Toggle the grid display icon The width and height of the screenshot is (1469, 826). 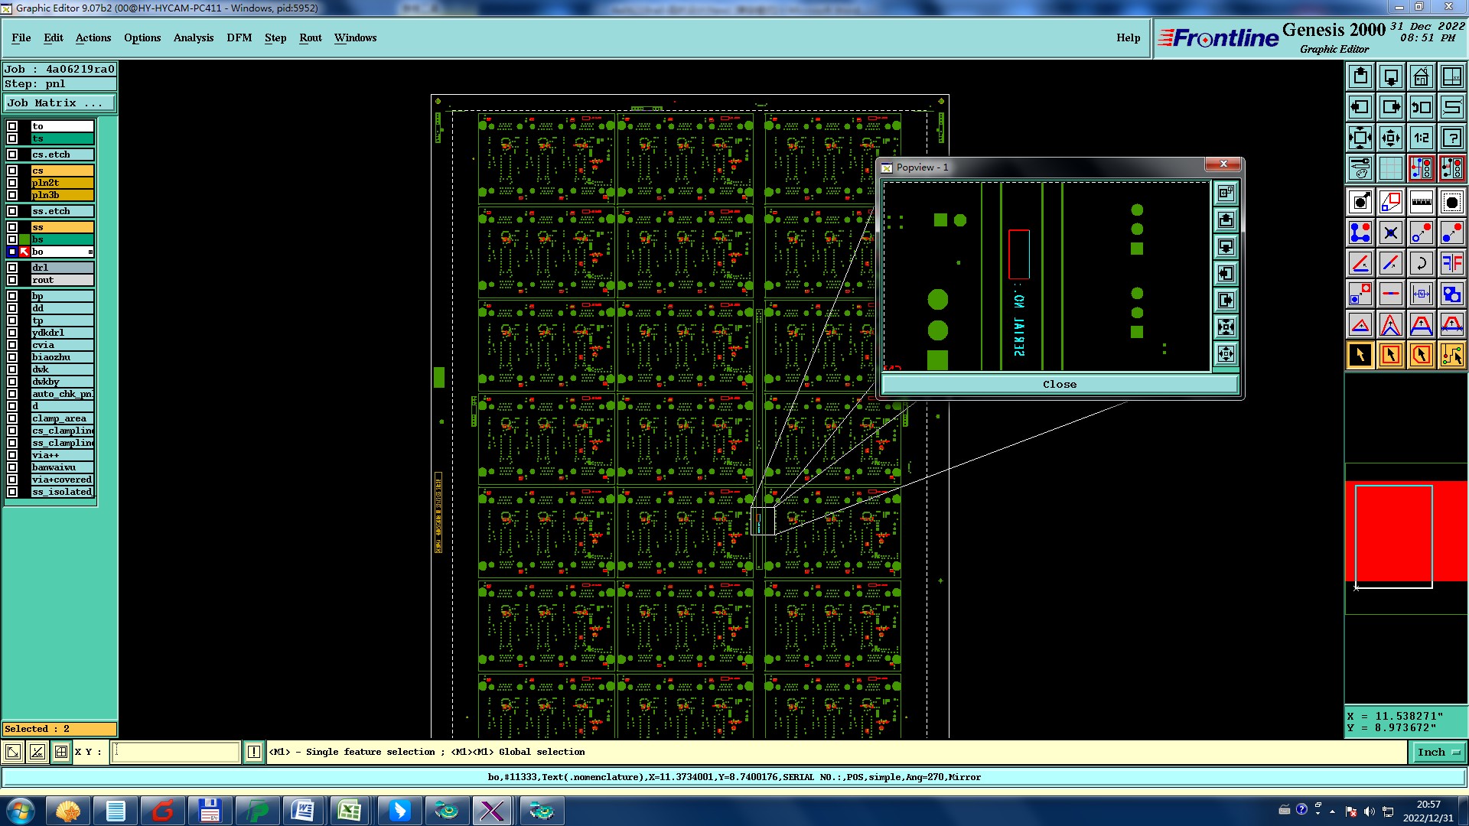(x=1390, y=168)
